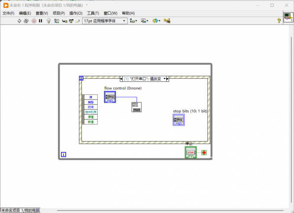Select the STOP boolean terminal
This screenshot has width=294, height=213.
coord(191,152)
